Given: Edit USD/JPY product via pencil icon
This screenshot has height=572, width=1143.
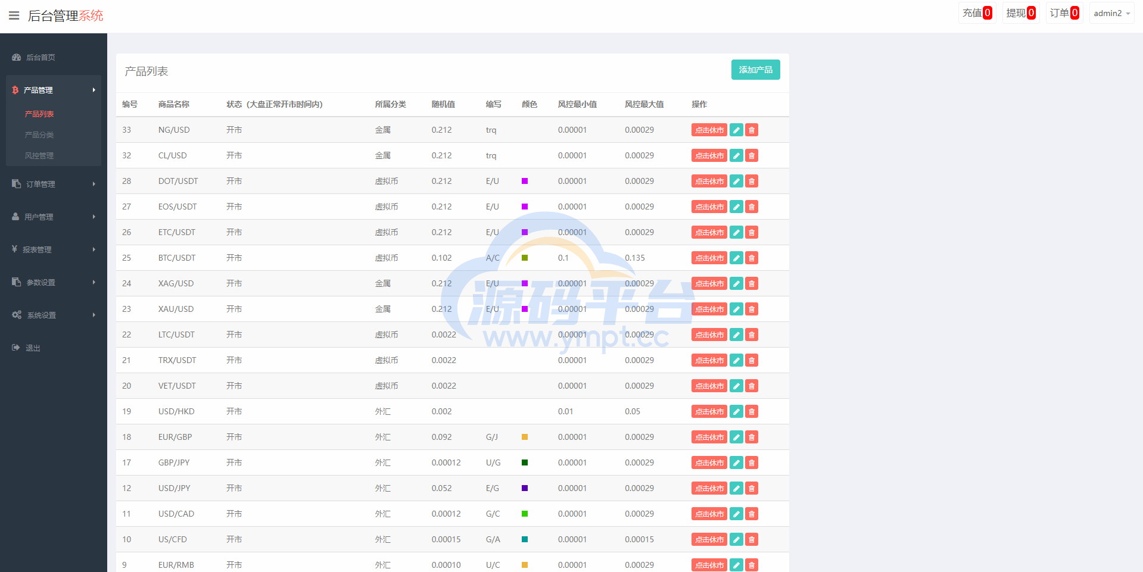Looking at the screenshot, I should 736,488.
